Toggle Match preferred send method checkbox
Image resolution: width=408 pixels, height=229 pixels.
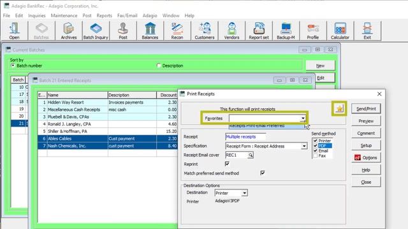(x=263, y=173)
